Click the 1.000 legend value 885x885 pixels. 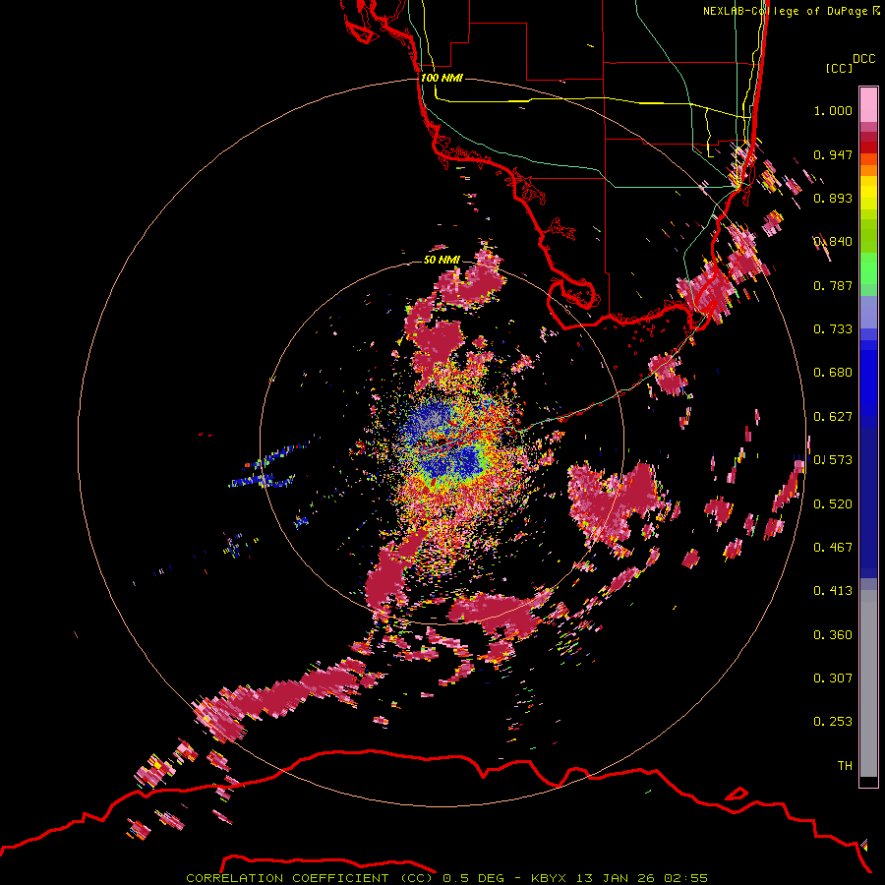(x=833, y=110)
